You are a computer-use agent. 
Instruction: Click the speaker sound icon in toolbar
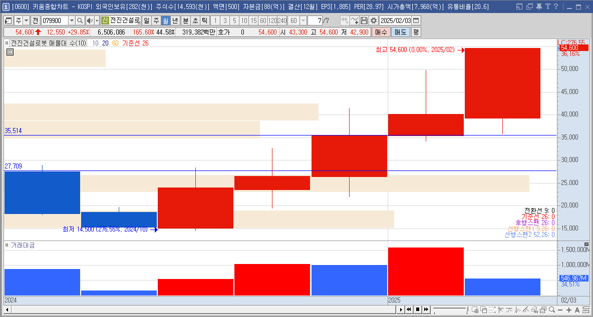coord(89,21)
